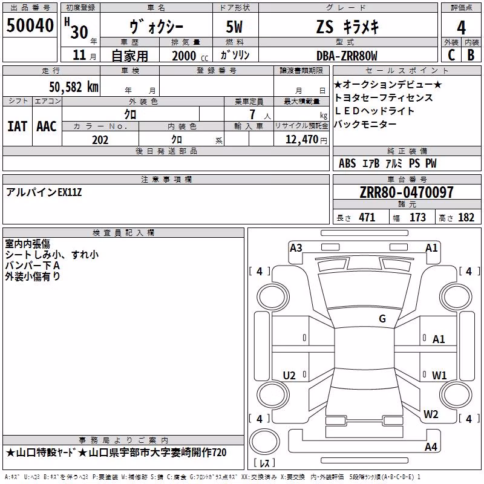484x484 pixels.
Task: Select the exterior grade C
Action: coord(451,55)
